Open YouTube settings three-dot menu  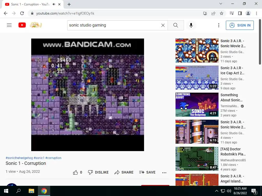[219, 25]
